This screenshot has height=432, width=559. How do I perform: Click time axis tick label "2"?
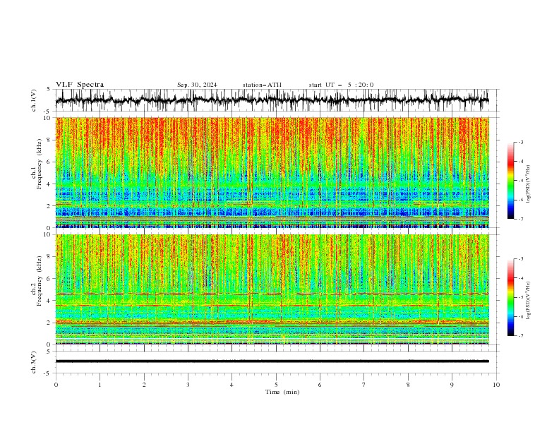pyautogui.click(x=144, y=385)
